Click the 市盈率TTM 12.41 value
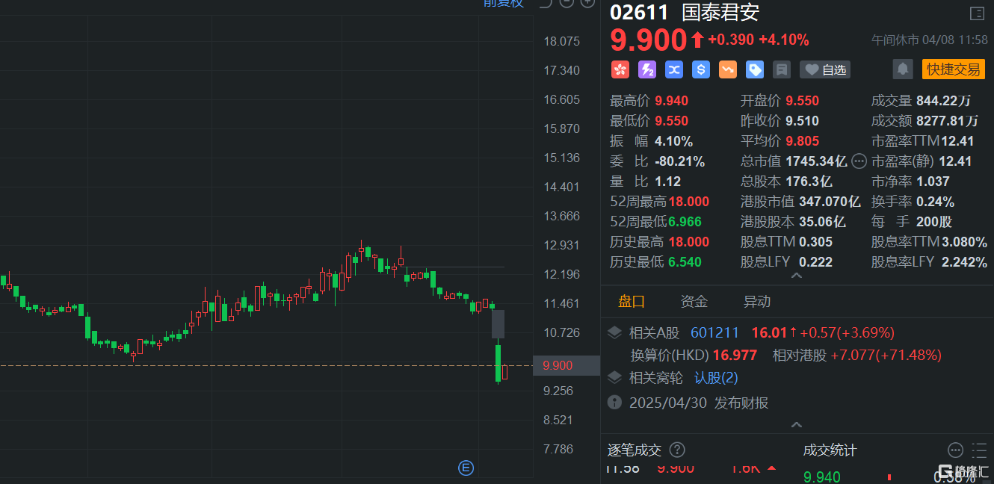 pyautogui.click(x=957, y=141)
